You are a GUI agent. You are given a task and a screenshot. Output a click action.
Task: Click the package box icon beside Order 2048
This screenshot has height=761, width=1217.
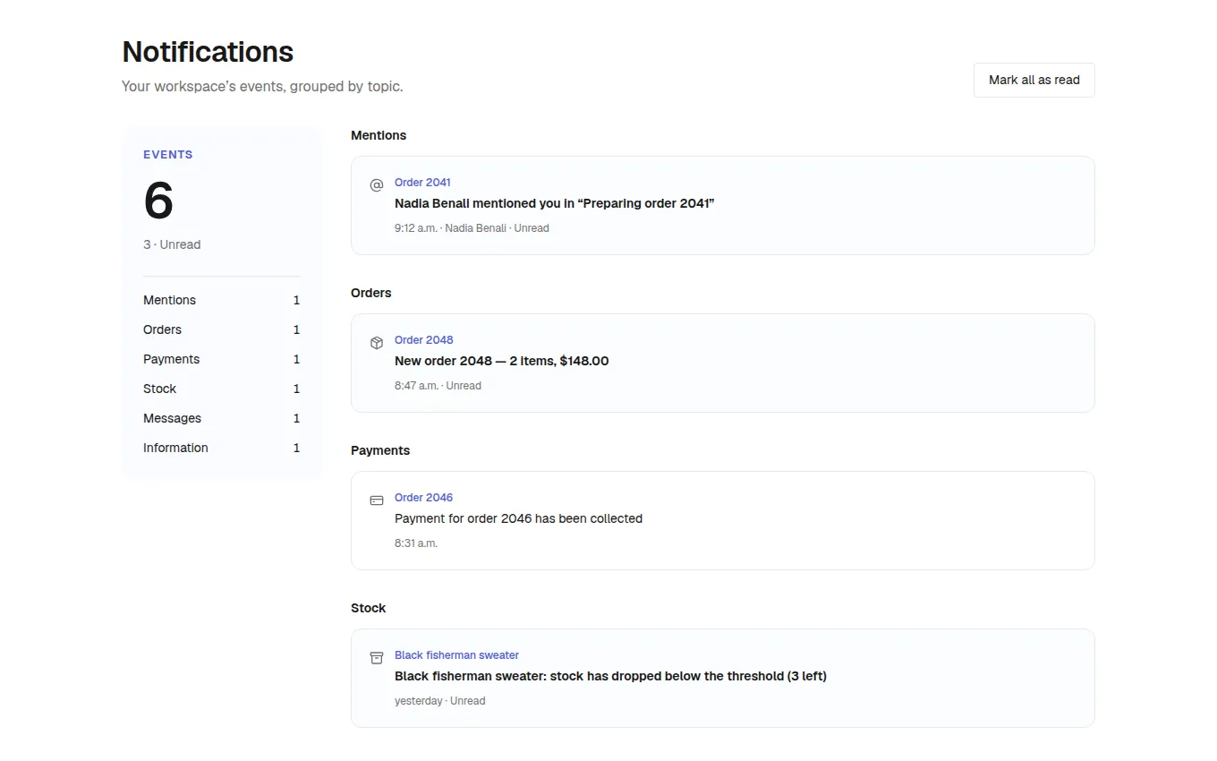coord(377,343)
